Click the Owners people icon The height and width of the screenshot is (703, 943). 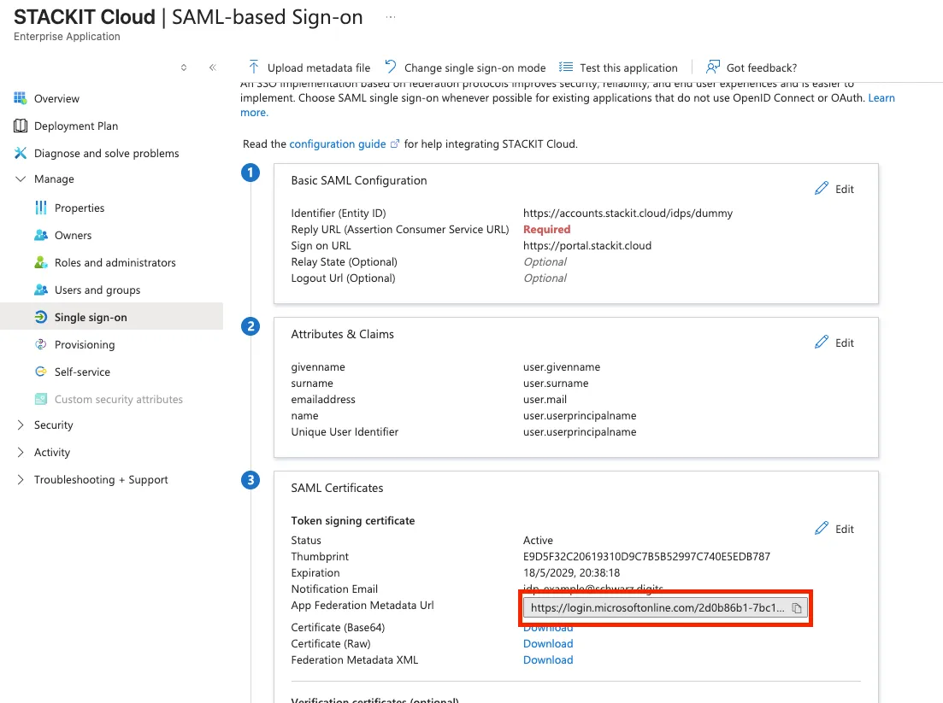(x=41, y=235)
